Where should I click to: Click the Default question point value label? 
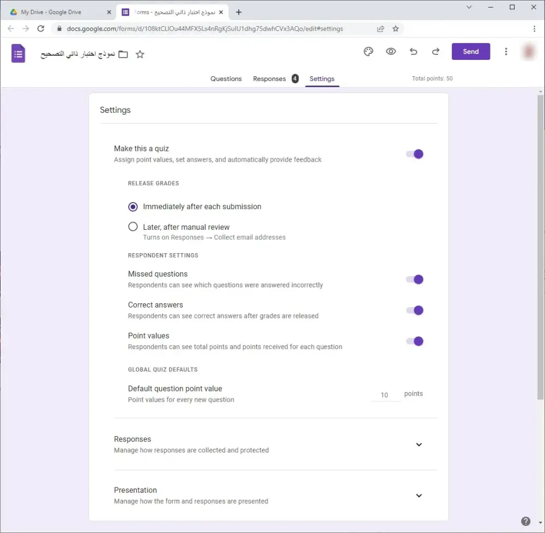click(x=175, y=389)
